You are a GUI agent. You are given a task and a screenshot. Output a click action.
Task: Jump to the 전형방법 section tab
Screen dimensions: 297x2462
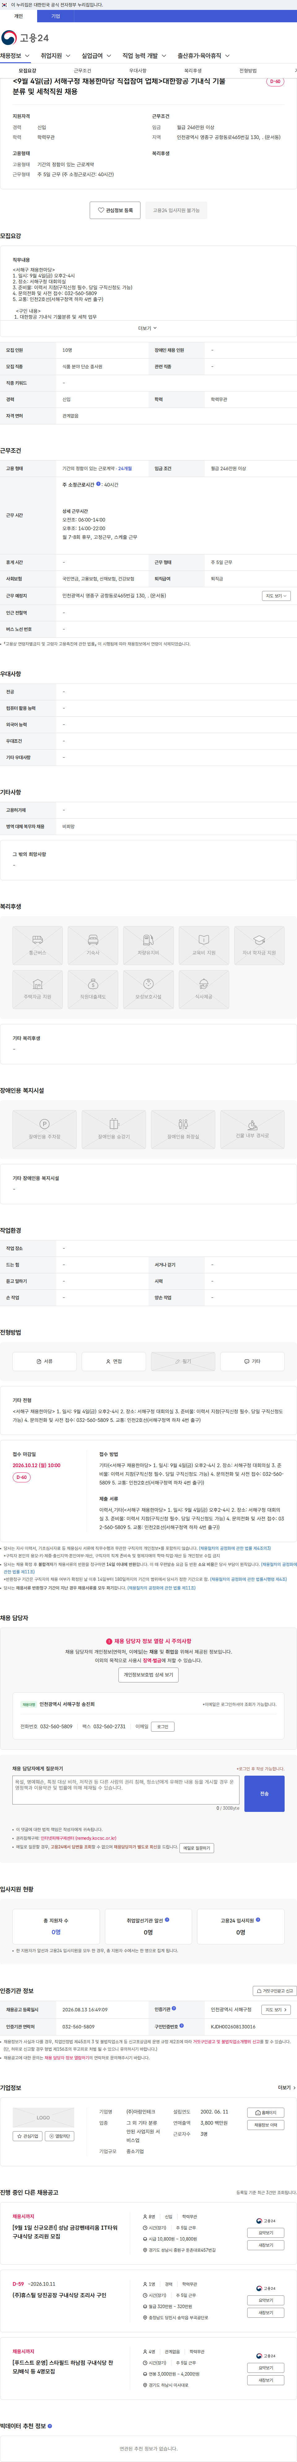(x=248, y=71)
